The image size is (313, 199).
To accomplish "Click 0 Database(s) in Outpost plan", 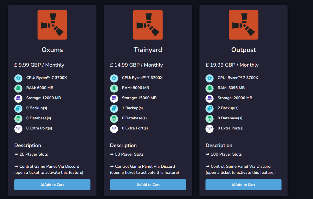I will (230, 118).
